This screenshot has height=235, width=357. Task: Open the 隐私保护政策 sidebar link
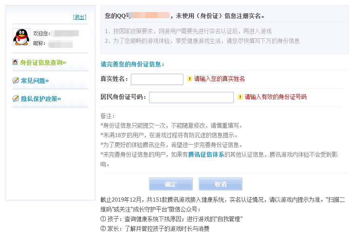(x=41, y=99)
